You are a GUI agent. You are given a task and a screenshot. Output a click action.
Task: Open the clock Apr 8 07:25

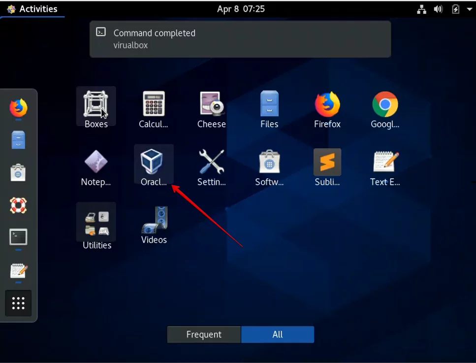tap(241, 9)
